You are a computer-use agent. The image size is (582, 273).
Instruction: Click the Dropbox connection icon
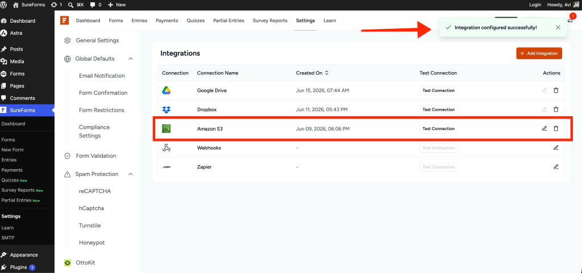[167, 110]
